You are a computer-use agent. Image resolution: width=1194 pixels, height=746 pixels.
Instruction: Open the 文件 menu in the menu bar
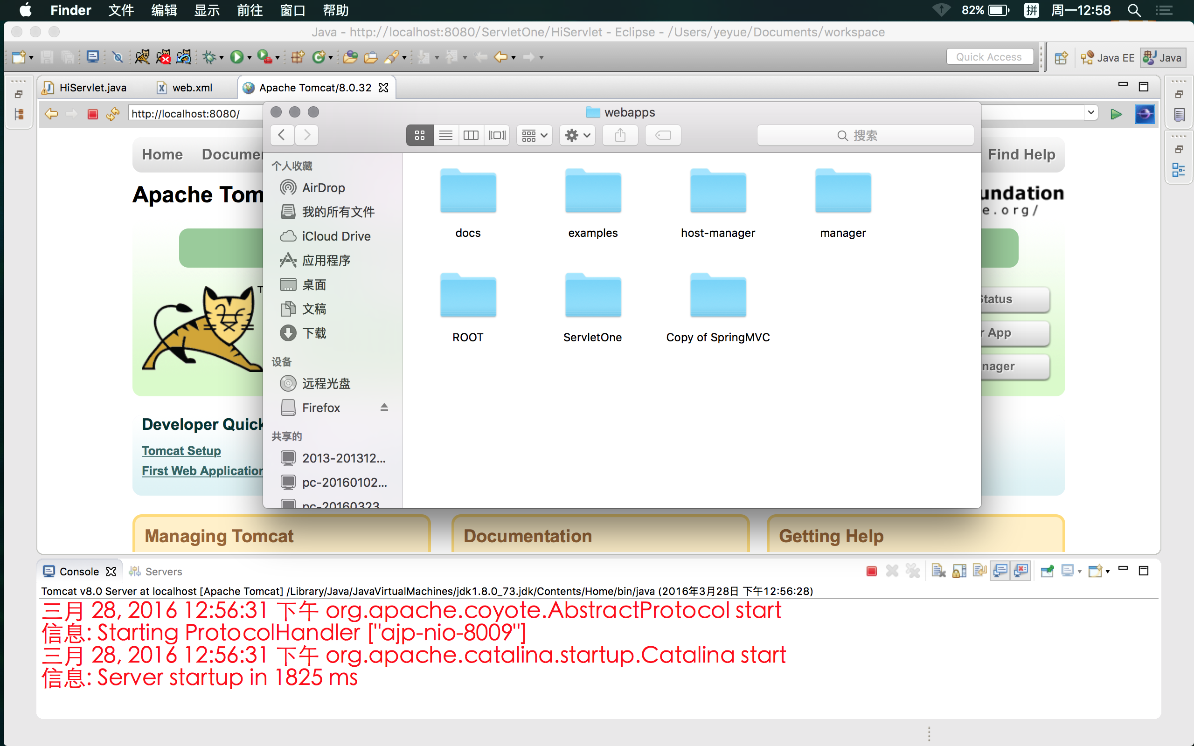coord(121,10)
